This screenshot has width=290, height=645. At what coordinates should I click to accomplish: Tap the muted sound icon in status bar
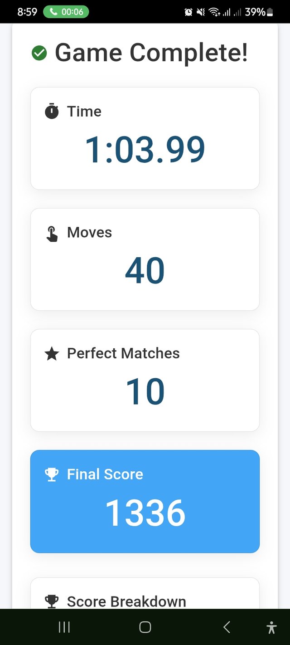tap(201, 12)
